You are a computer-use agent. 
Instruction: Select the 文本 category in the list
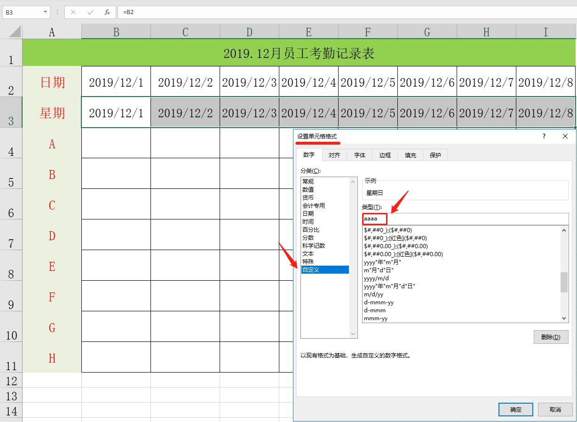coord(308,253)
